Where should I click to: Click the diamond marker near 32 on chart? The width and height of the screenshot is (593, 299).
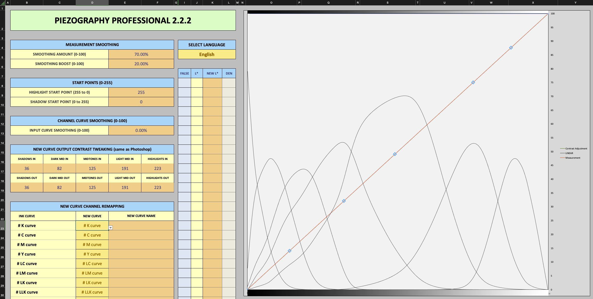[344, 201]
